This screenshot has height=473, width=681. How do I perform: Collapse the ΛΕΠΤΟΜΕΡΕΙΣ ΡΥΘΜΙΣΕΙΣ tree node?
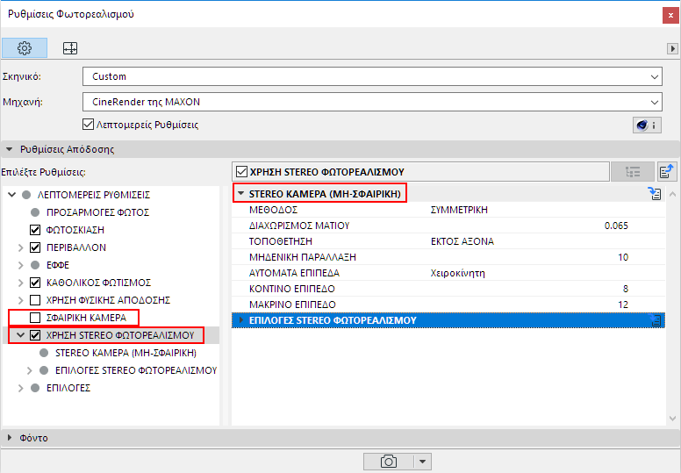[x=12, y=195]
